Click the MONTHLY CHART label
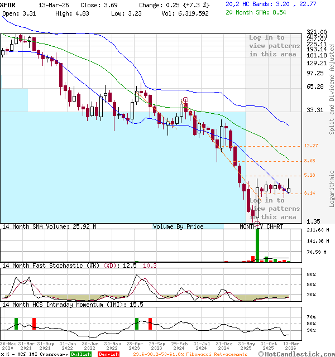 click(261, 226)
